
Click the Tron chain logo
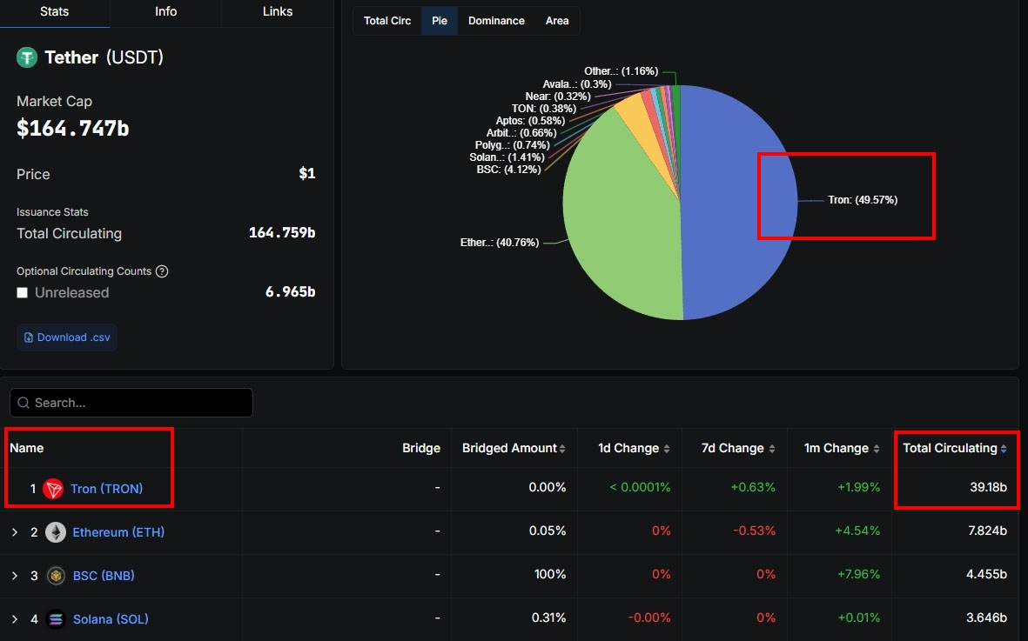pyautogui.click(x=53, y=489)
